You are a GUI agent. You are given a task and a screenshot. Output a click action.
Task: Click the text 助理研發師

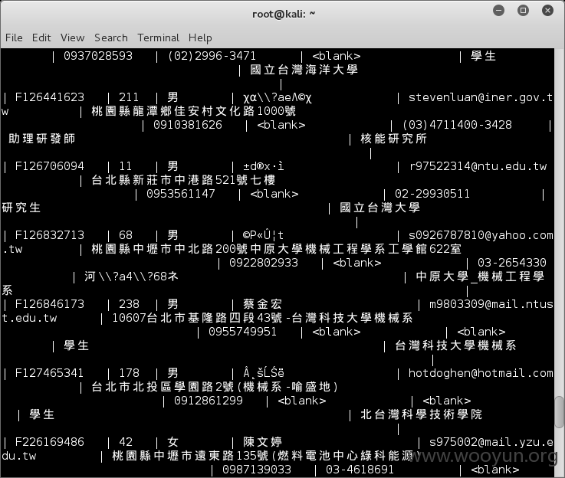coord(42,139)
